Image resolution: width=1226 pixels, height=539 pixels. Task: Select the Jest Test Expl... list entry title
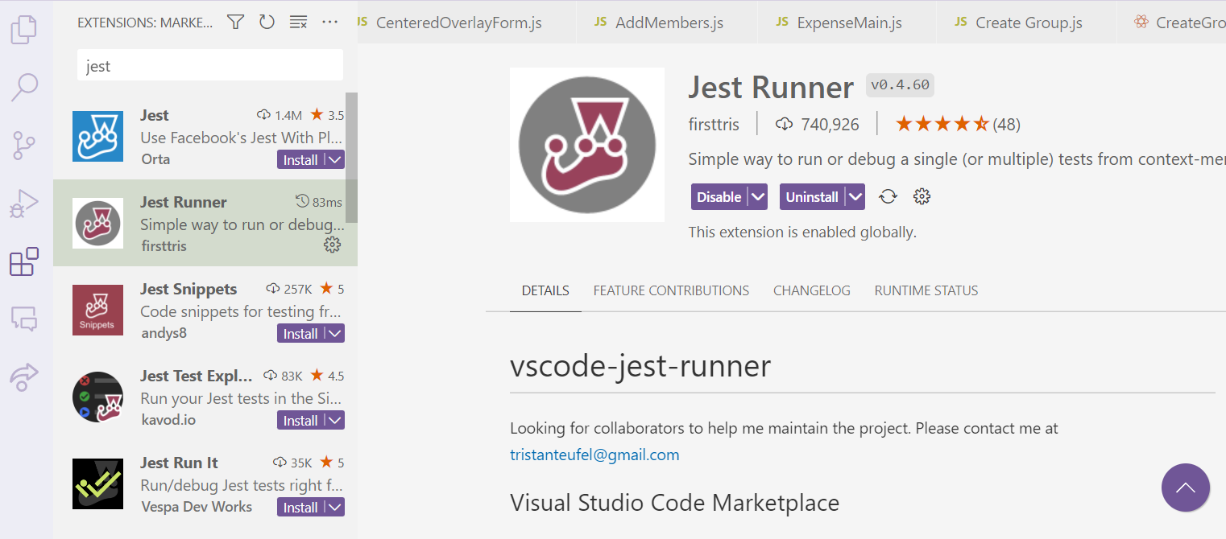(197, 376)
